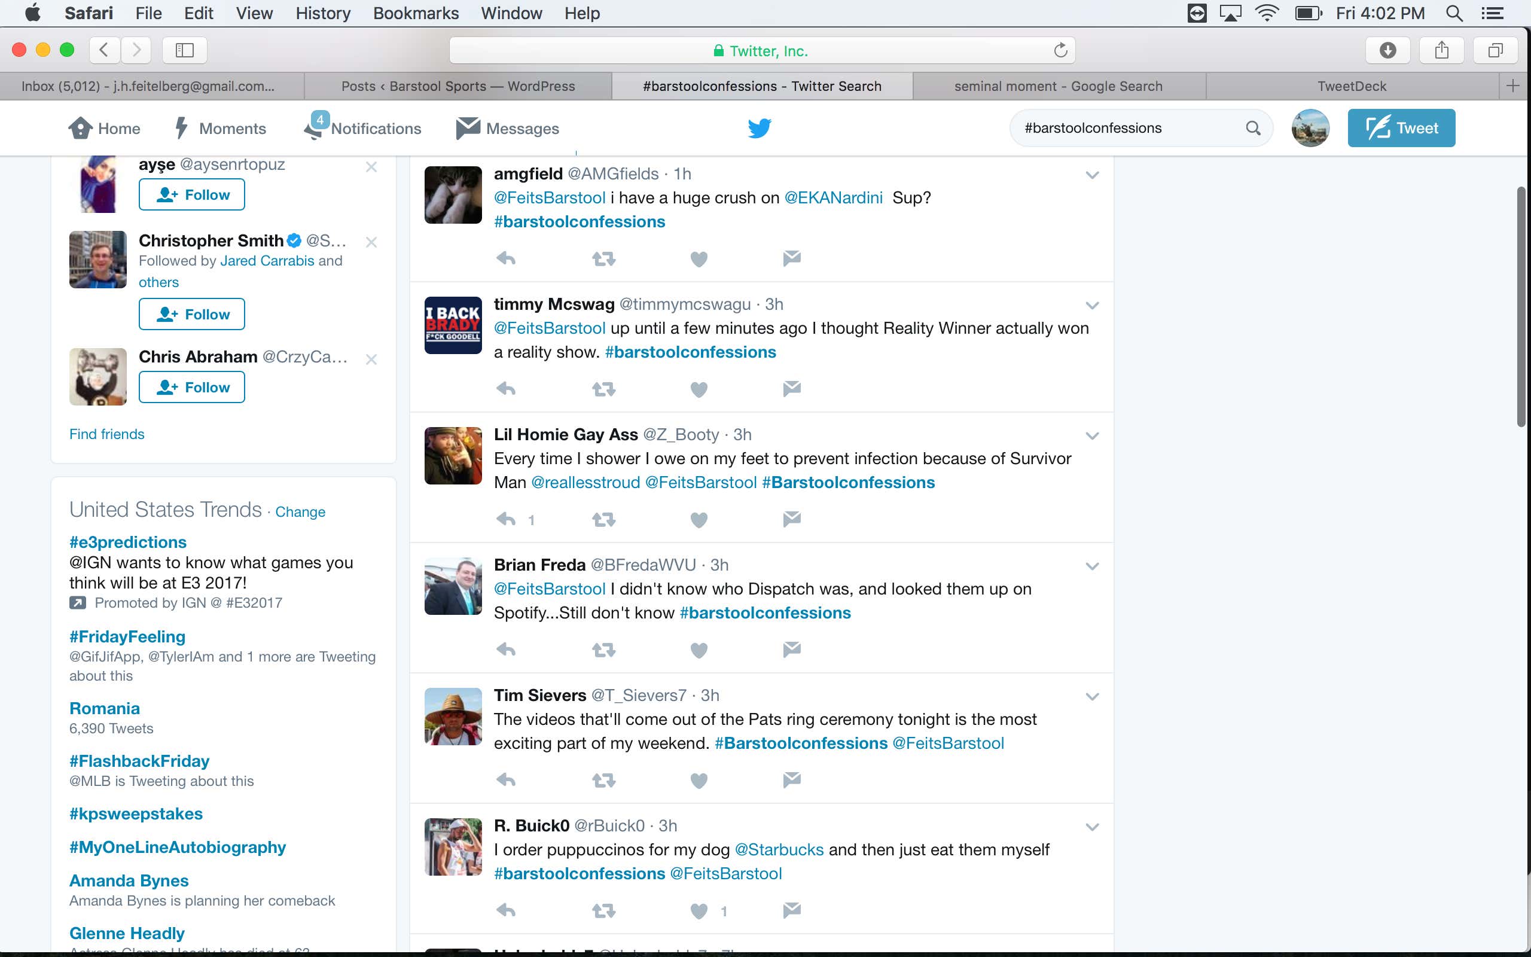Viewport: 1531px width, 957px height.
Task: Like amgfield's tweet
Action: point(699,259)
